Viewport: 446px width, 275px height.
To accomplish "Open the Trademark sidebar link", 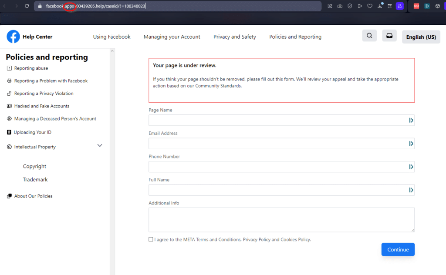I will [35, 180].
